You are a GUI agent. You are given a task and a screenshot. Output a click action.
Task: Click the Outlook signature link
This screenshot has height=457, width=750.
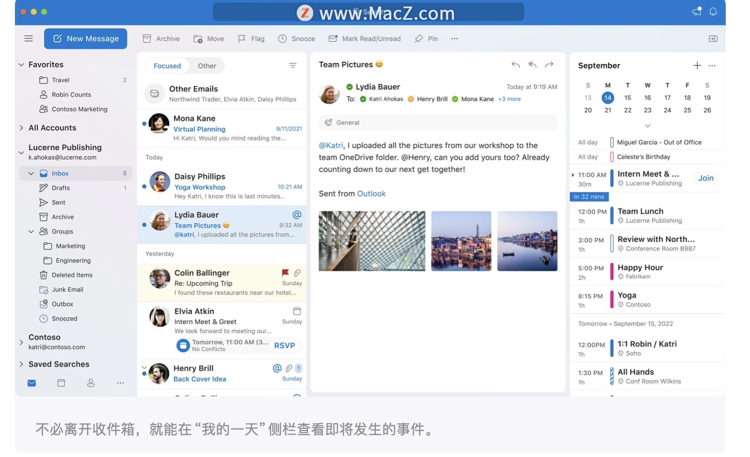371,194
